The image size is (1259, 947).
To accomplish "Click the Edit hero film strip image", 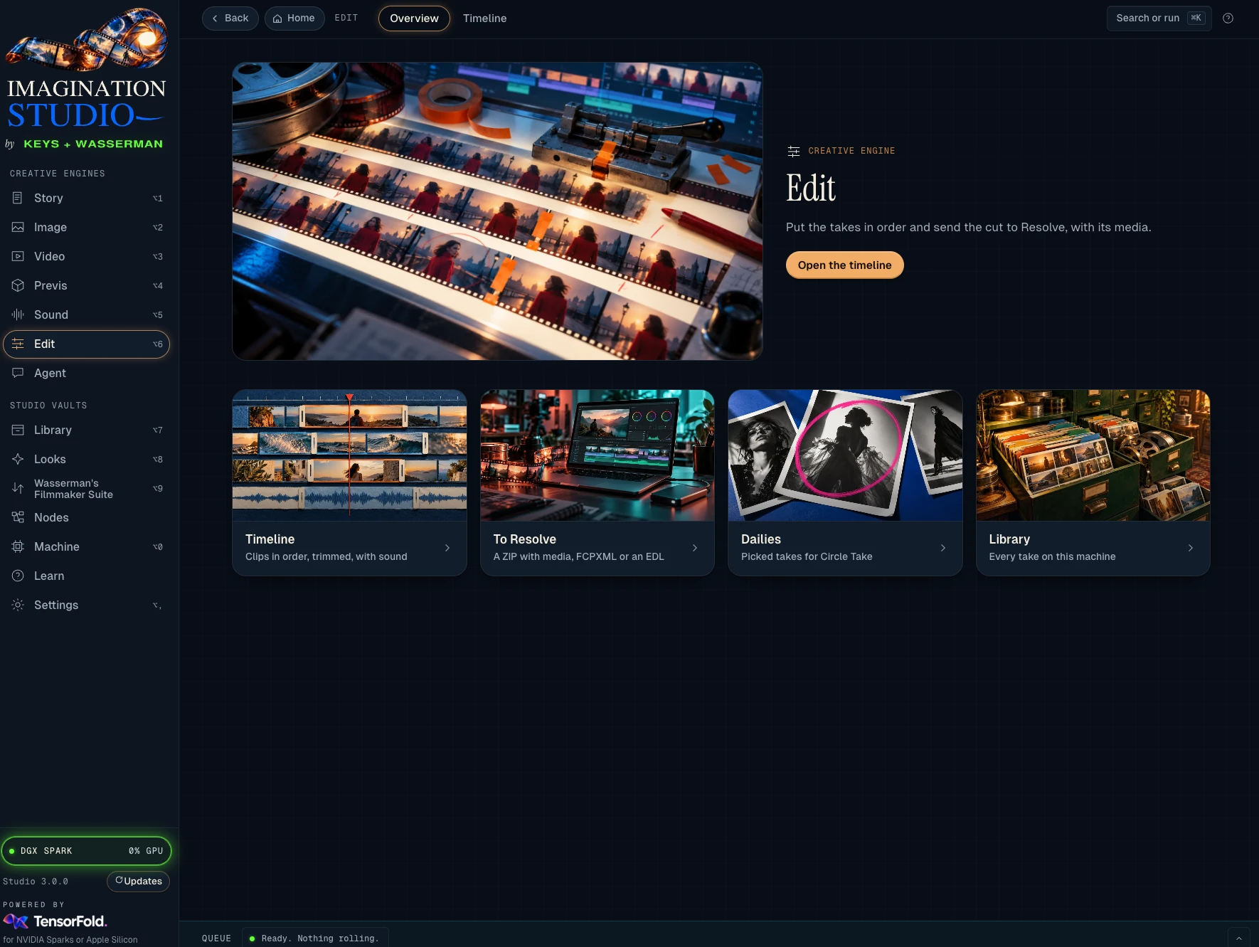I will point(497,211).
